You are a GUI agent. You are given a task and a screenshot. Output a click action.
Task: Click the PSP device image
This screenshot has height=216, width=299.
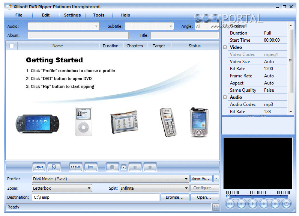38,124
